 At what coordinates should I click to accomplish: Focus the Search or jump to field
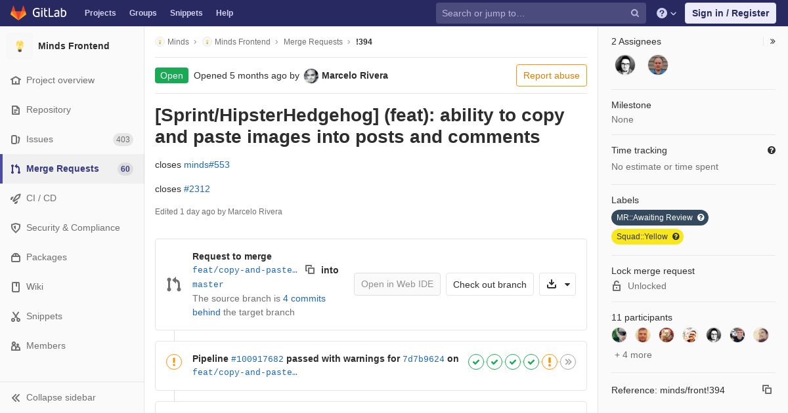pyautogui.click(x=541, y=13)
